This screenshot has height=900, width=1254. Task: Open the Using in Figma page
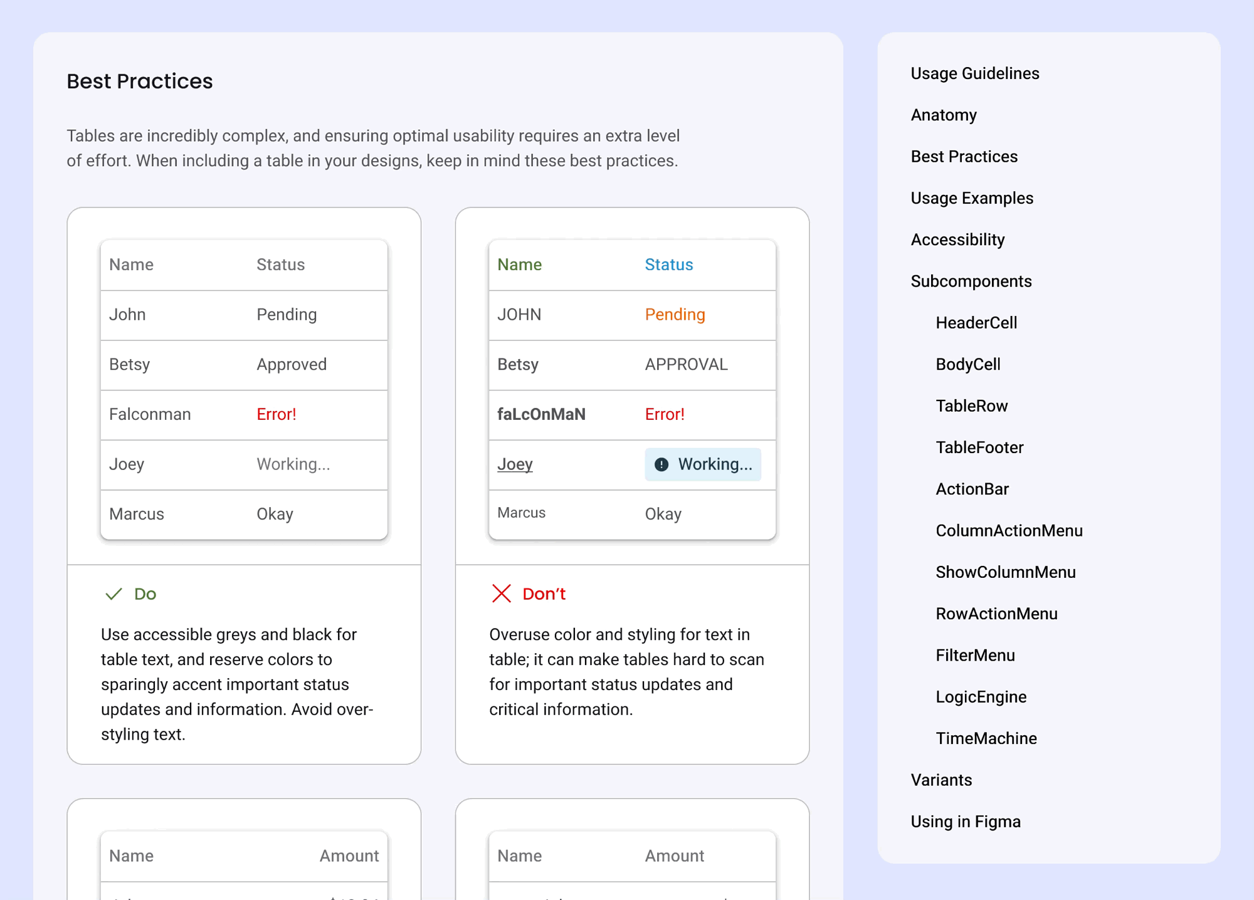click(x=966, y=821)
